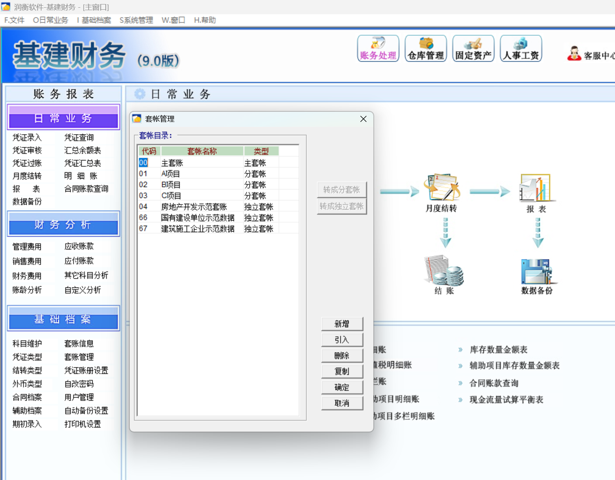Select row 67 建筑施工企业示范数据
Viewport: 615px width, 480px height.
click(218, 229)
